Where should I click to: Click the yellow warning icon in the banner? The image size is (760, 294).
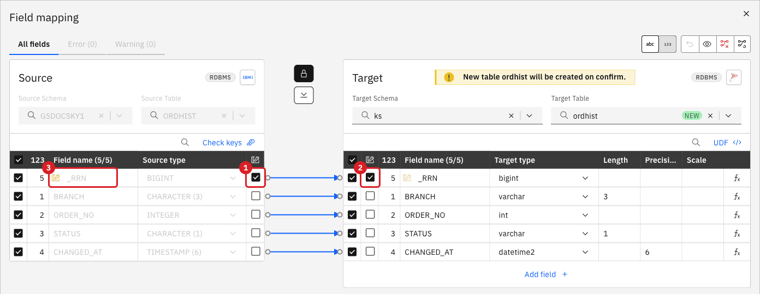pos(449,77)
